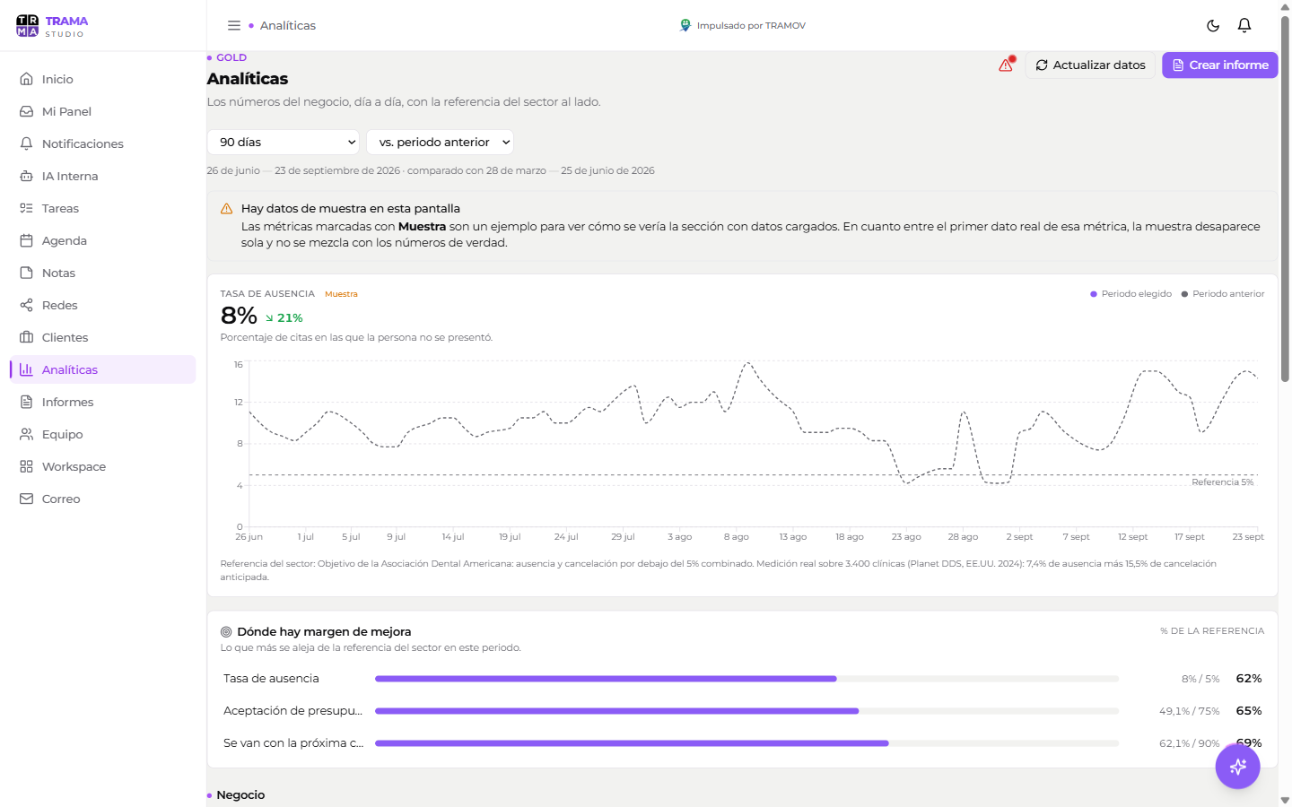Click the Negocio section heading
The width and height of the screenshot is (1292, 807).
click(x=240, y=795)
